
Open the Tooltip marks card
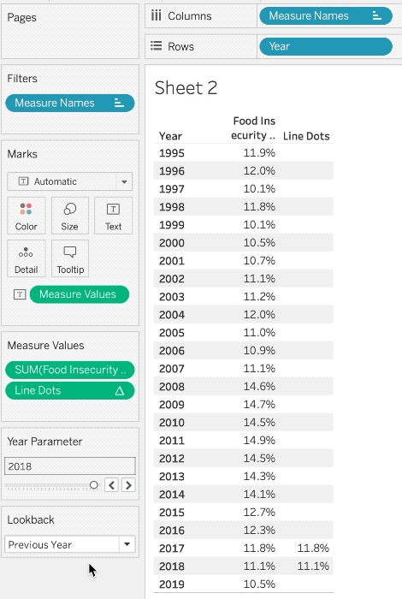coord(70,258)
